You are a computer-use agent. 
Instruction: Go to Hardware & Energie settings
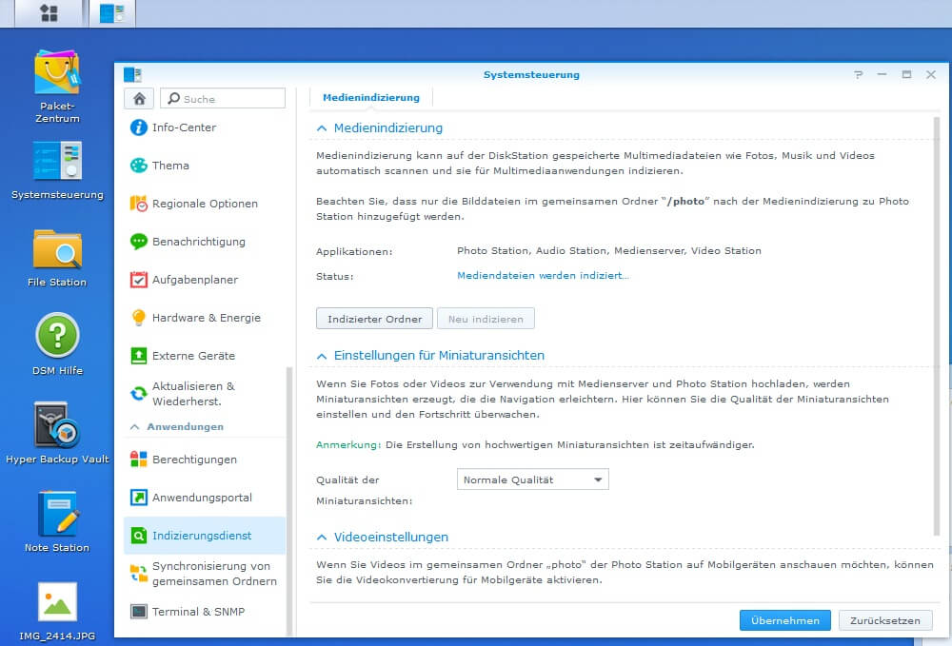(205, 318)
